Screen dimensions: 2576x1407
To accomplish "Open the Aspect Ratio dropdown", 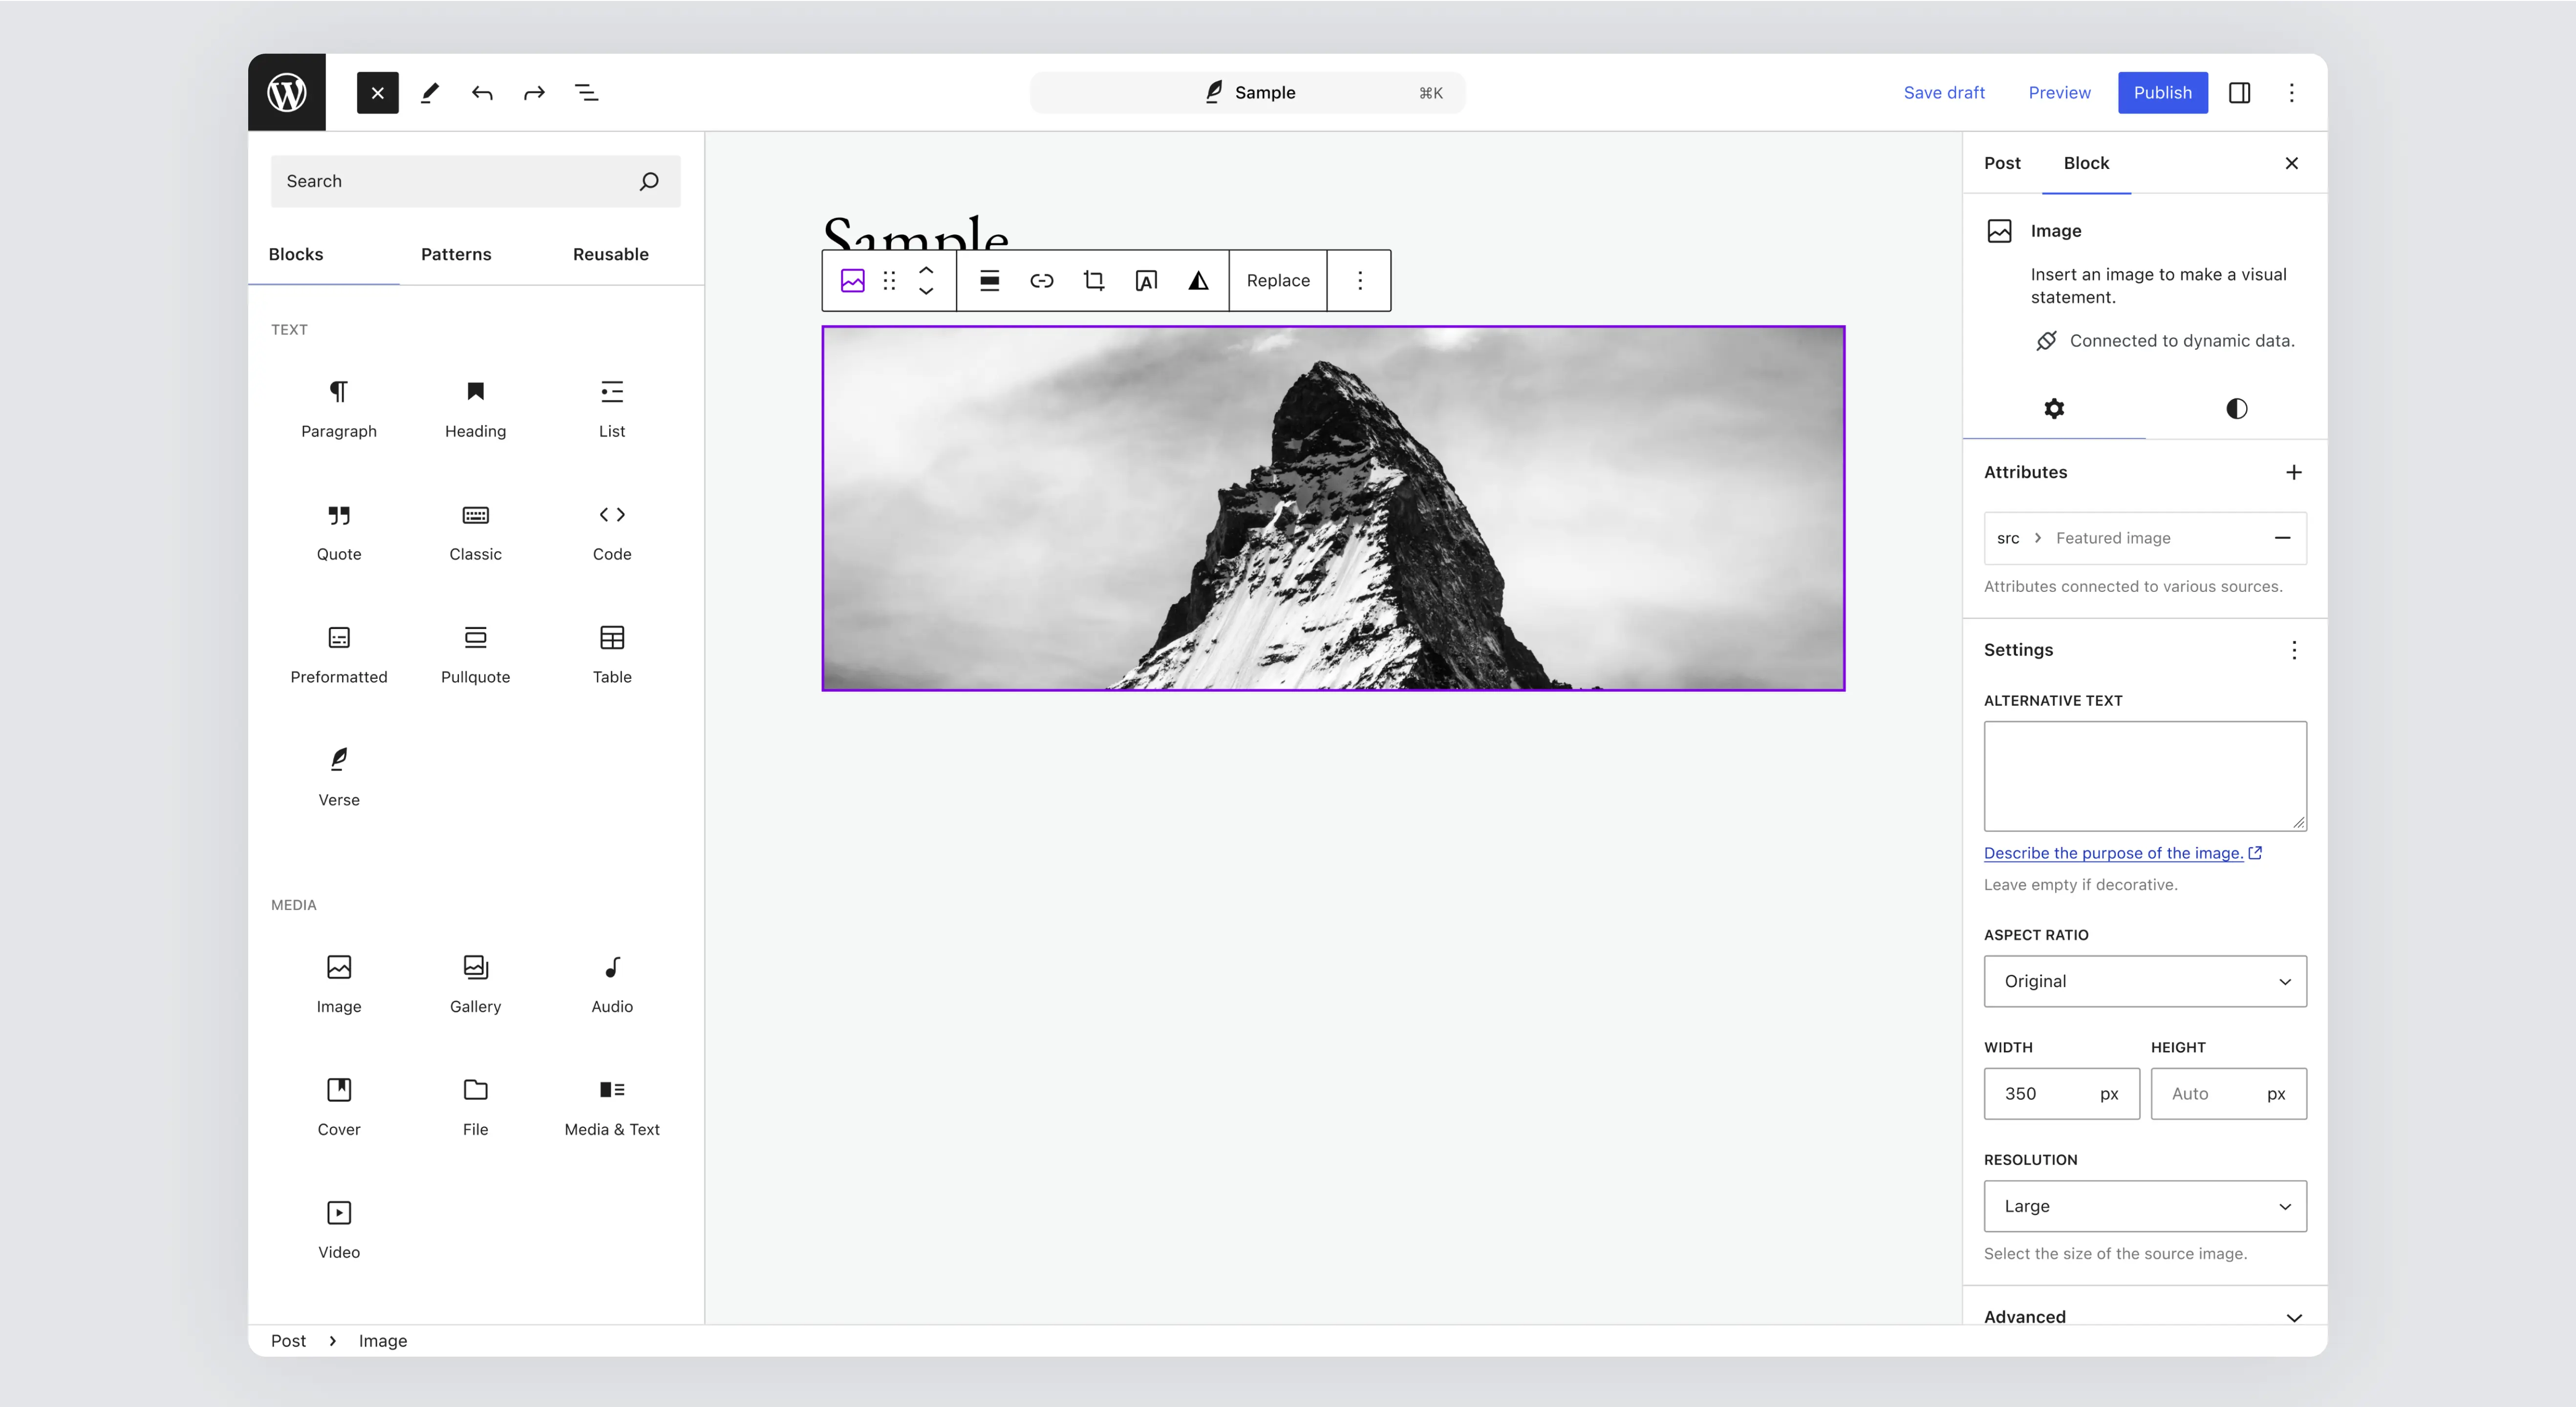I will [2144, 981].
